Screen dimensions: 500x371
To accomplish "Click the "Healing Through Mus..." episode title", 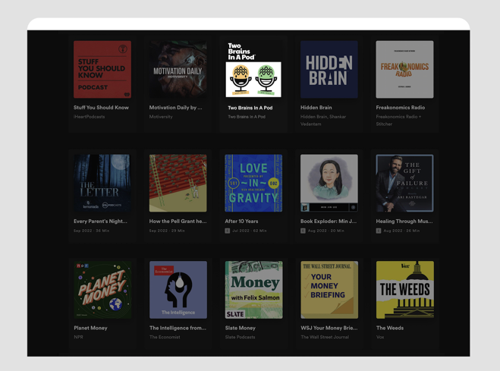I will tap(404, 222).
